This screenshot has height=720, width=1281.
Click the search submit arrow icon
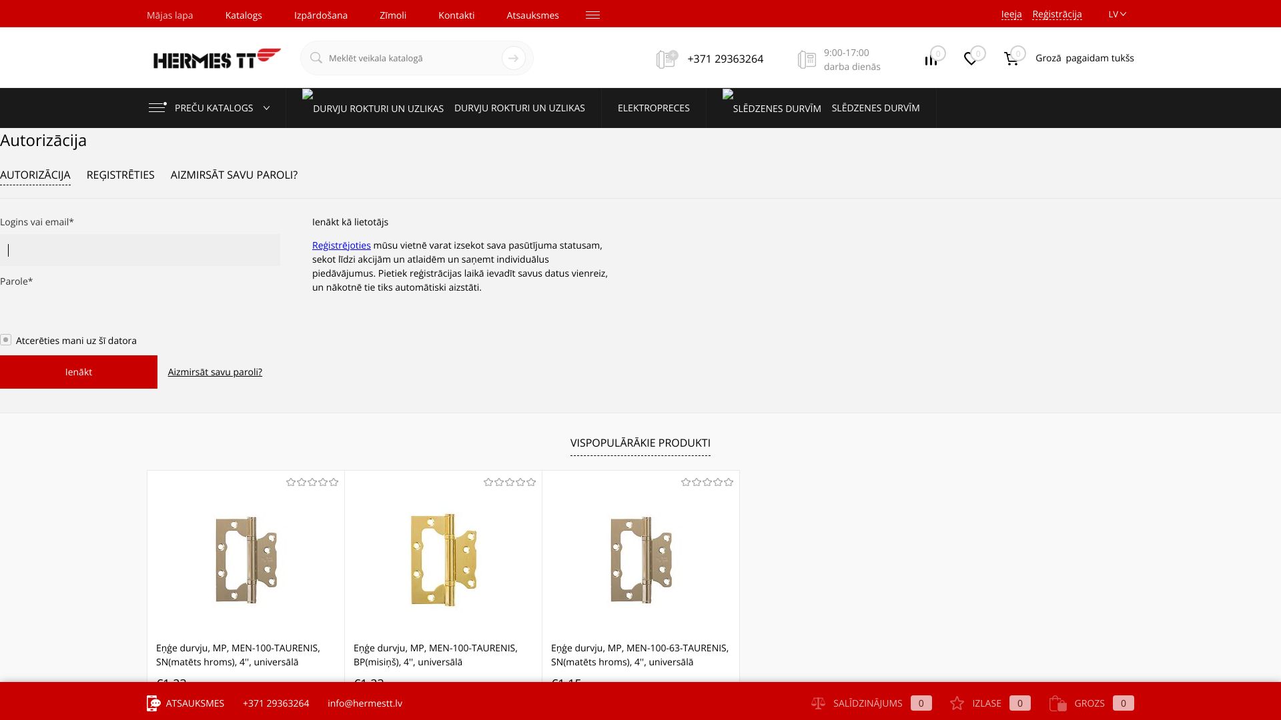pos(513,58)
